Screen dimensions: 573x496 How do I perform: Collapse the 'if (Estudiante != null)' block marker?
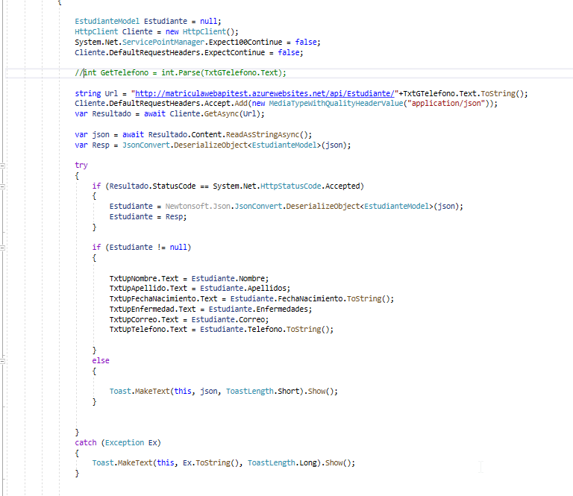[2, 248]
